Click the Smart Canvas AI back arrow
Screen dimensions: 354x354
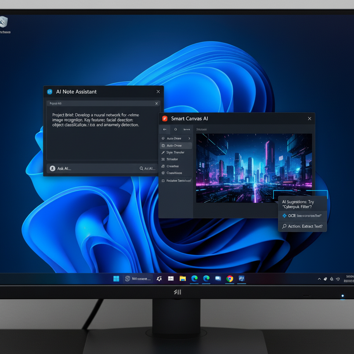tap(165, 129)
